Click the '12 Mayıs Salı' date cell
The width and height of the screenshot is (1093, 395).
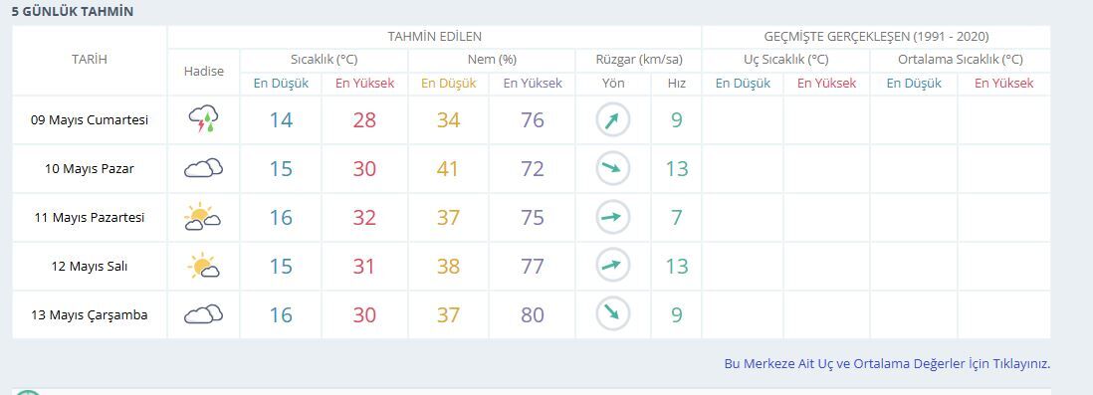click(x=90, y=266)
